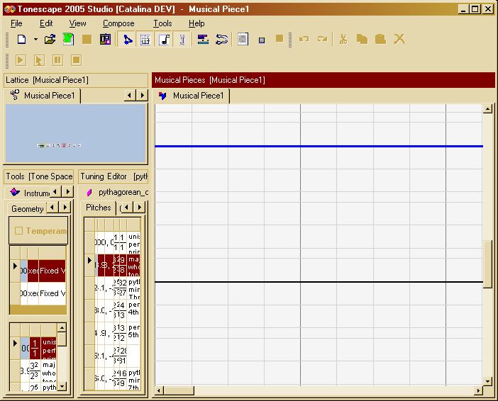Open the View menu

(77, 23)
